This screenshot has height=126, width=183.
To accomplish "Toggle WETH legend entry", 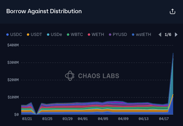I will click(96, 34).
